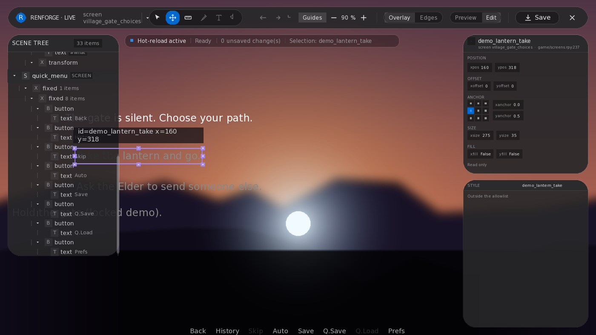Viewport: 596px width, 335px height.
Task: Click Back in the quick menu
Action: coord(198,331)
